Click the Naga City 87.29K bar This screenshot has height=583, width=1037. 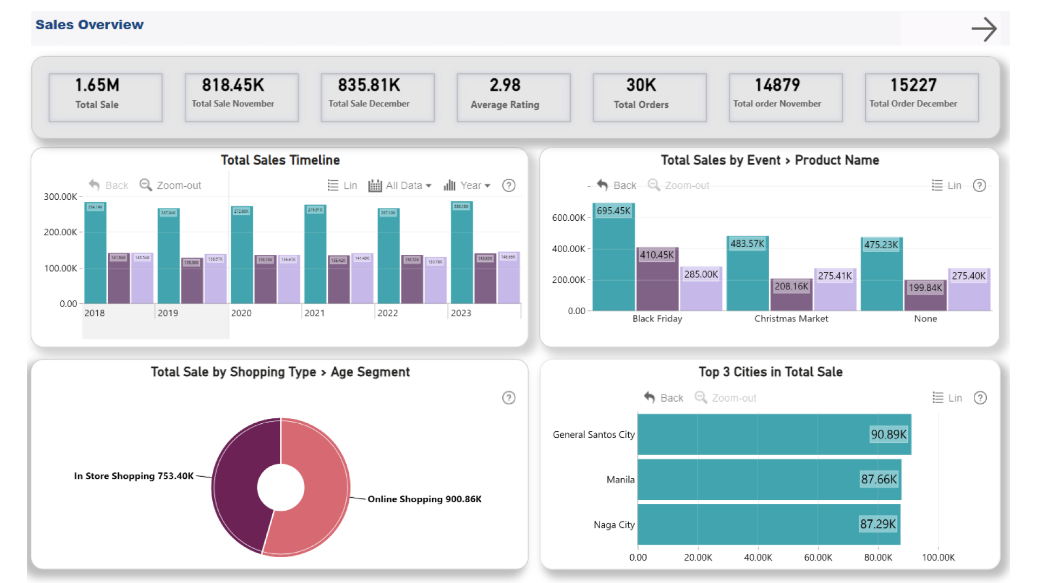[x=769, y=524]
